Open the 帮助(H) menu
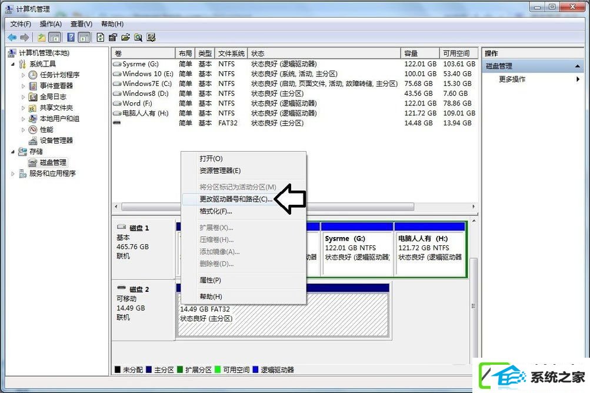This screenshot has height=393, width=590. (112, 24)
